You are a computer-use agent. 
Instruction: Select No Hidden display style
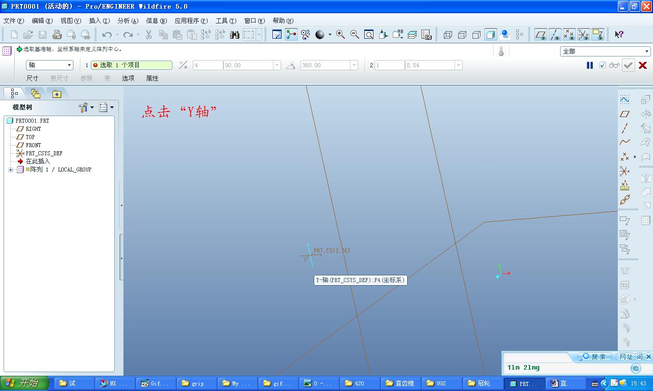(x=476, y=35)
